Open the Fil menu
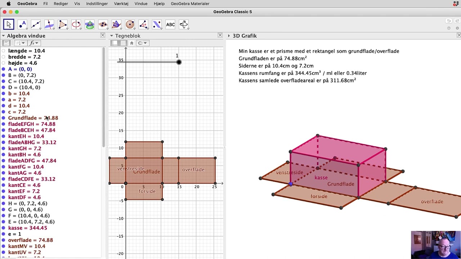Screen dimensions: 461x259 (45, 4)
